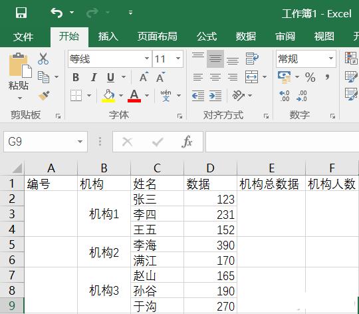Decrease decimal places
359x314 pixels.
[302, 96]
